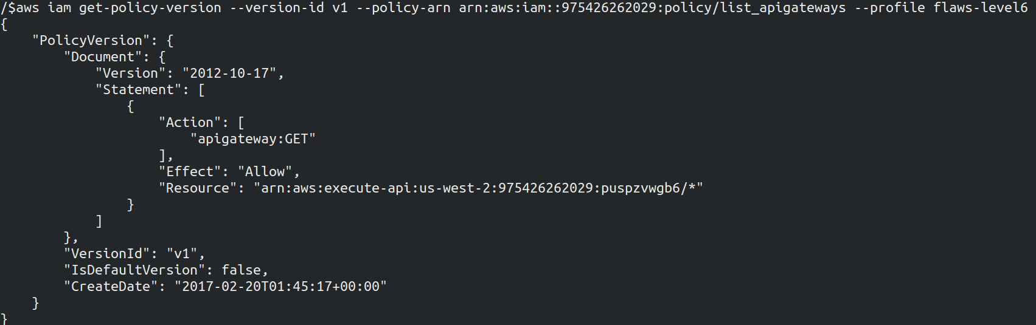The width and height of the screenshot is (1036, 325).
Task: Click the "2012-10-17" version value
Action: (x=229, y=74)
